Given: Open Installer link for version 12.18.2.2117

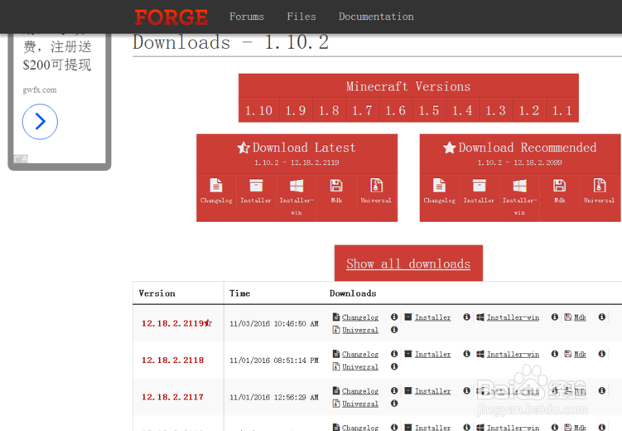Looking at the screenshot, I should pyautogui.click(x=432, y=391).
